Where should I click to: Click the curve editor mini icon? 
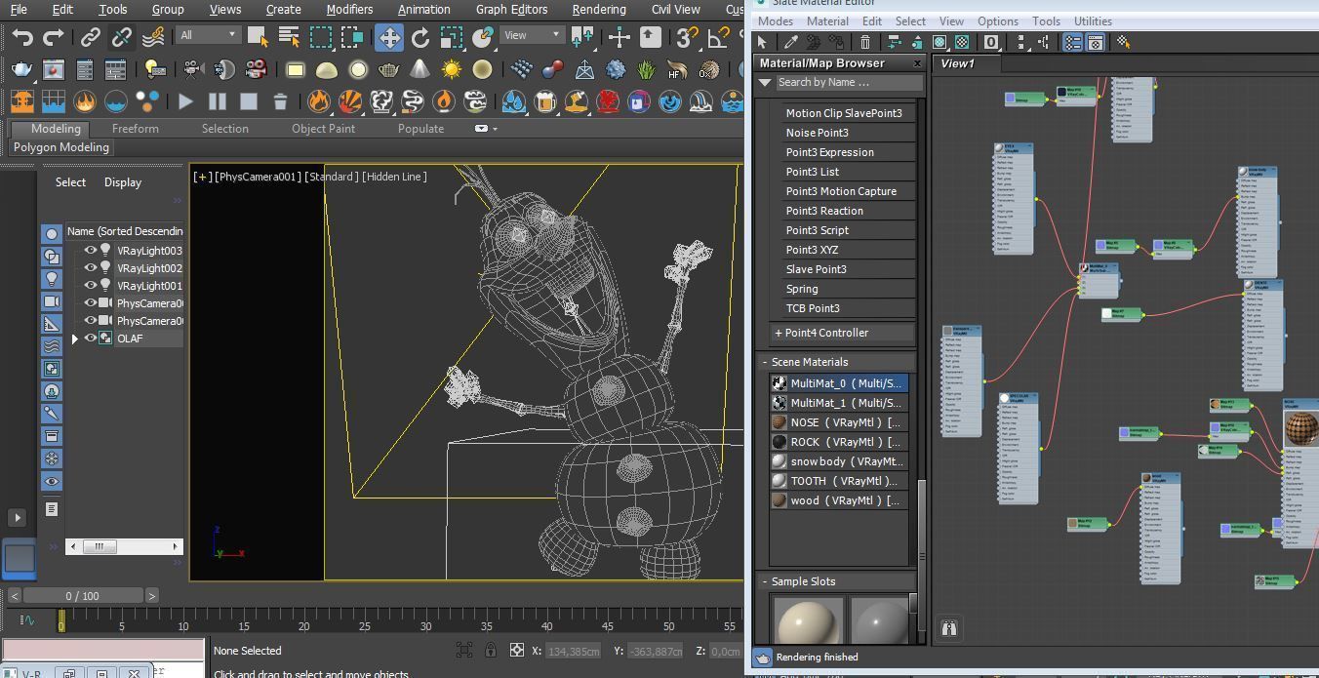[x=27, y=619]
